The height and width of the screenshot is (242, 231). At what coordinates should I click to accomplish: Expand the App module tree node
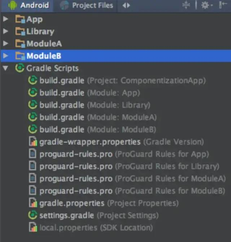click(x=6, y=19)
